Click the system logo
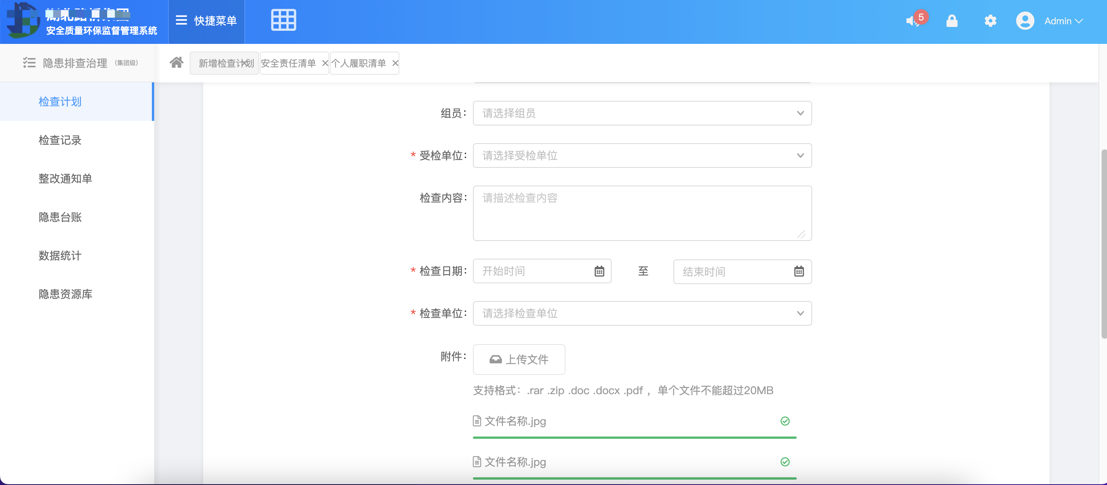1107x485 pixels. (22, 20)
